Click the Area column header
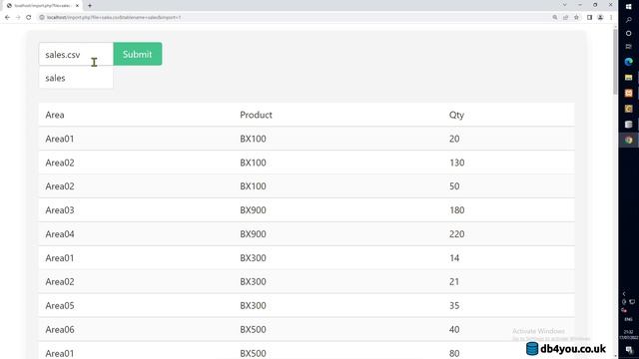The image size is (639, 359). (55, 115)
